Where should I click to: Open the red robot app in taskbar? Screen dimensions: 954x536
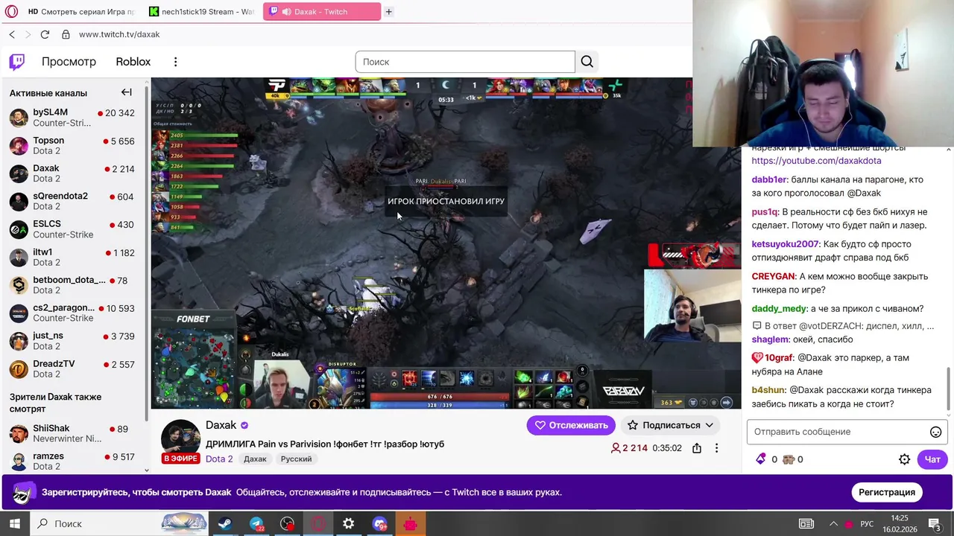click(410, 523)
